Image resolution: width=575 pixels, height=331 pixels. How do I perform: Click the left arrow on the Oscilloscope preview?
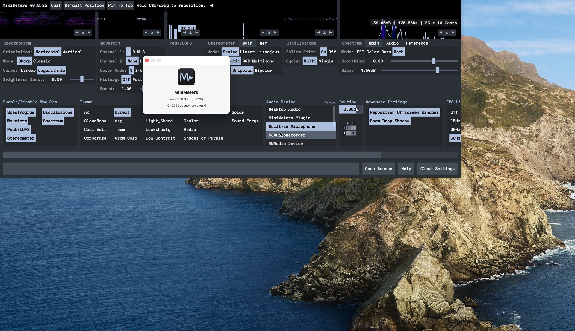[319, 33]
